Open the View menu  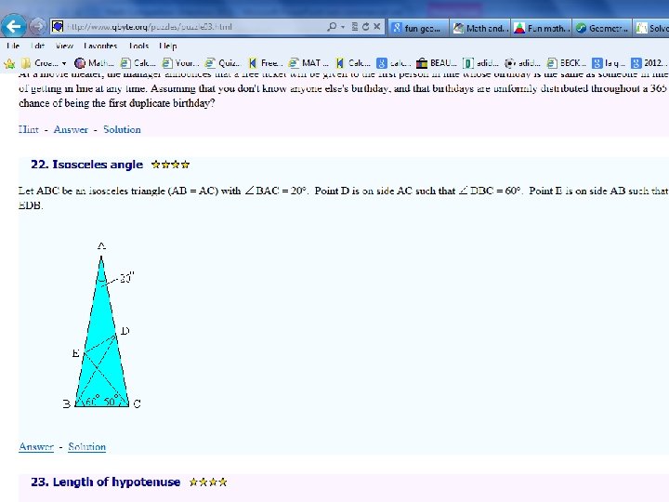pos(64,46)
